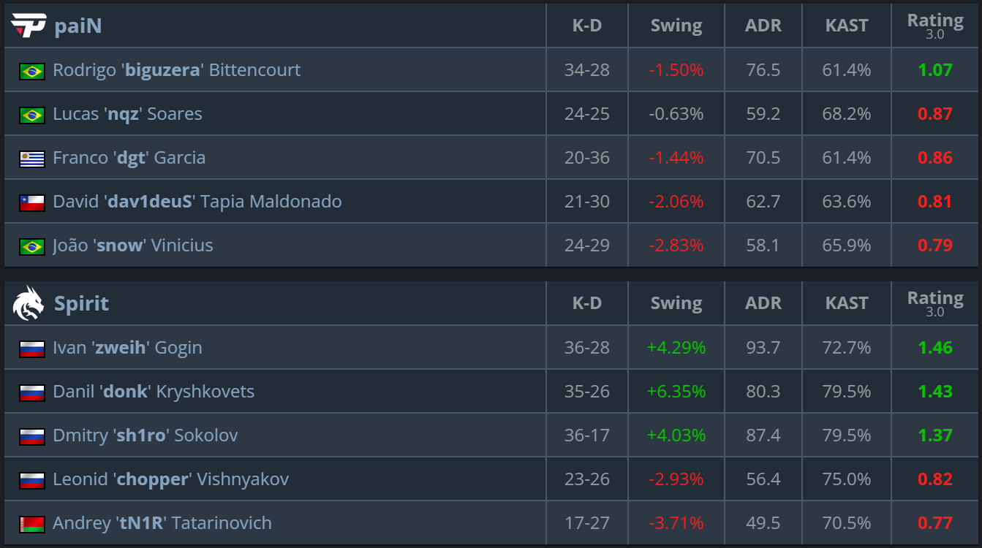Open the paiN team name link
The width and height of the screenshot is (982, 548).
point(78,26)
